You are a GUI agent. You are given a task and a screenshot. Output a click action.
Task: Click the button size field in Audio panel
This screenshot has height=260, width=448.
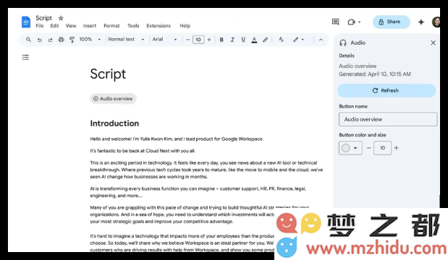[x=382, y=148]
